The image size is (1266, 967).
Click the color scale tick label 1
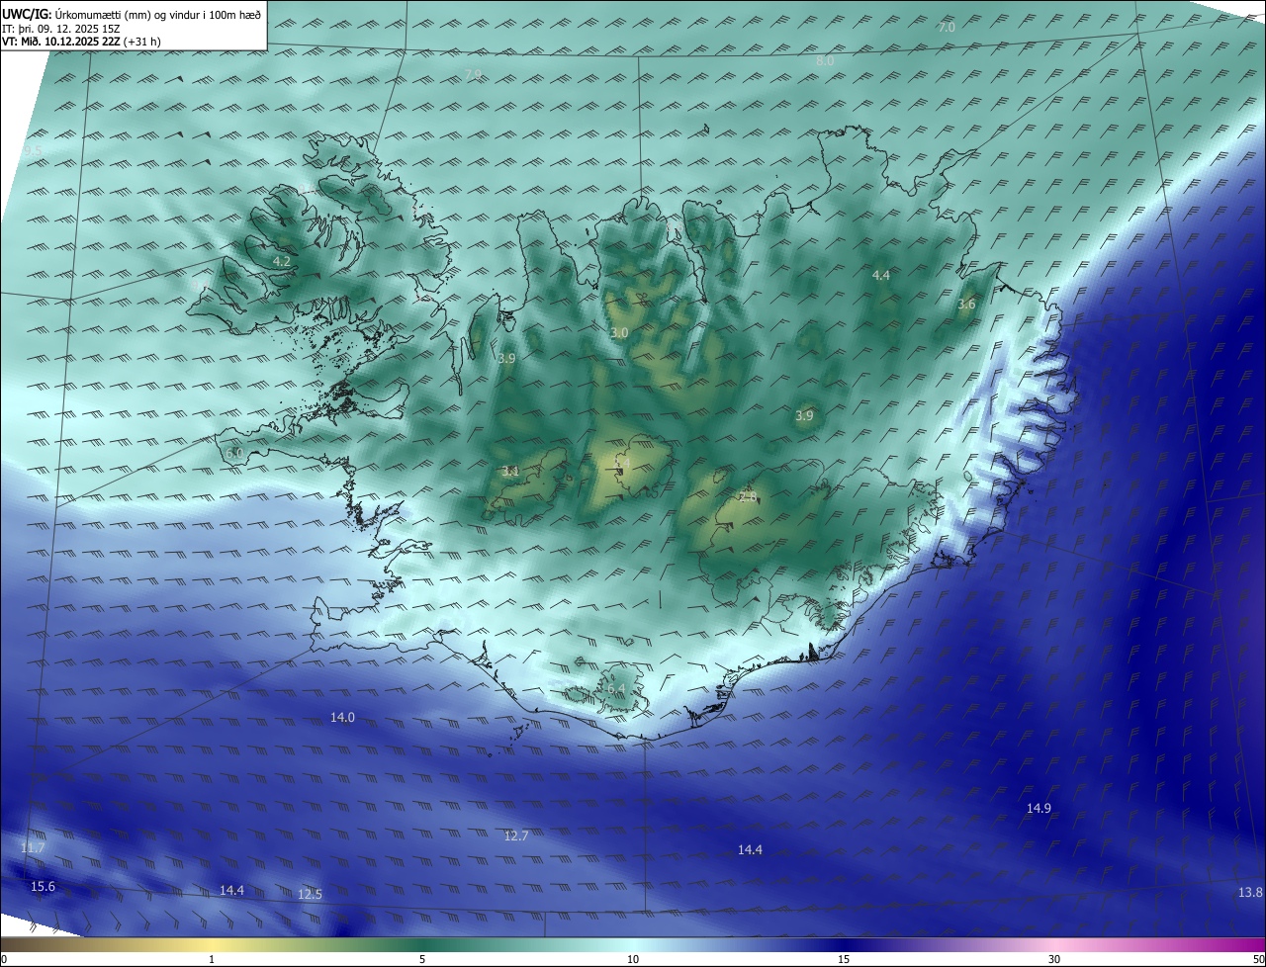[212, 959]
